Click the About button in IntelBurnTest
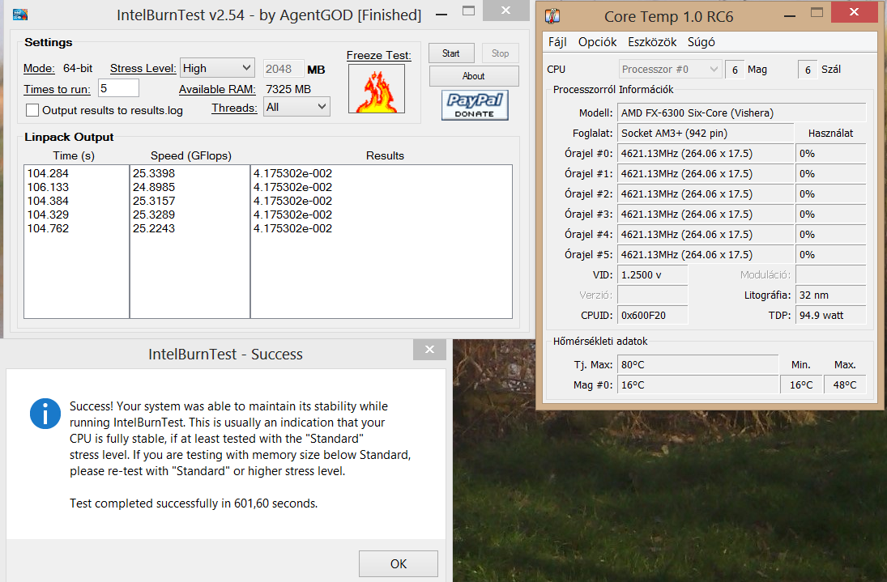Viewport: 887px width, 582px height. pos(474,76)
